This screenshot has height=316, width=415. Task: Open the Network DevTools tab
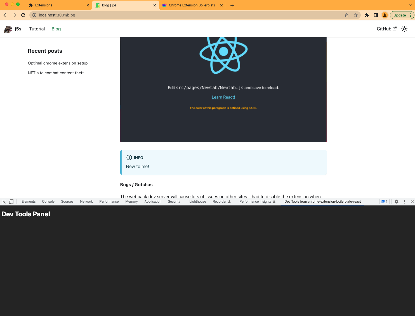pos(86,202)
